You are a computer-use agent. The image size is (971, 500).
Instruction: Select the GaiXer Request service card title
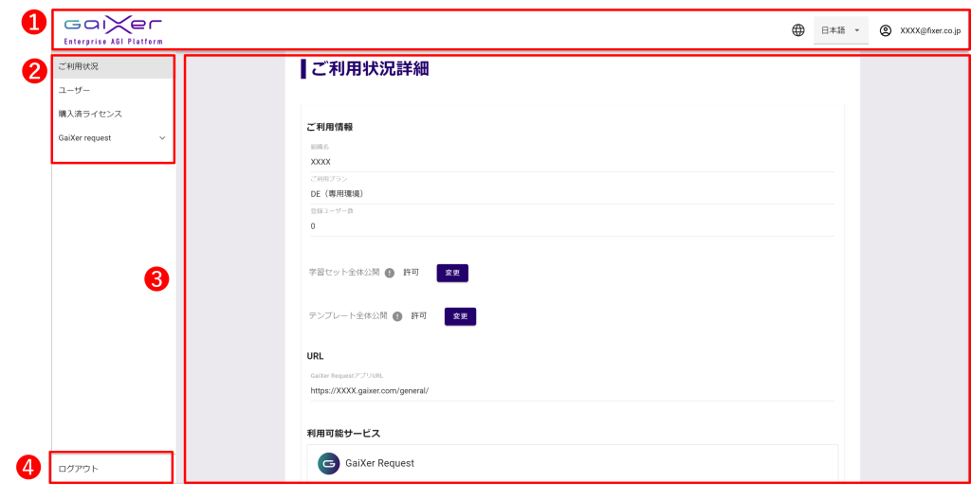pyautogui.click(x=379, y=464)
